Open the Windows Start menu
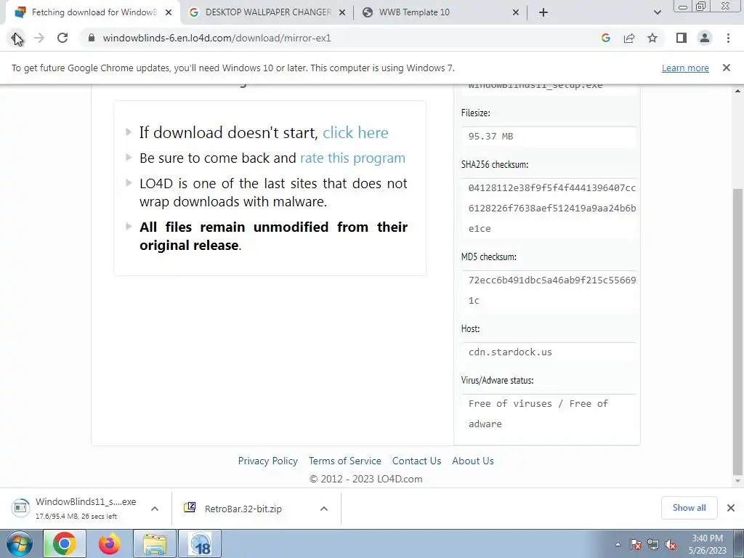The height and width of the screenshot is (558, 744). pos(20,543)
